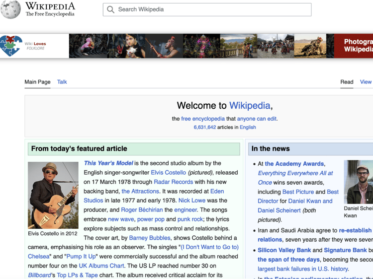
Task: Switch to the Talk tab
Action: [x=62, y=82]
